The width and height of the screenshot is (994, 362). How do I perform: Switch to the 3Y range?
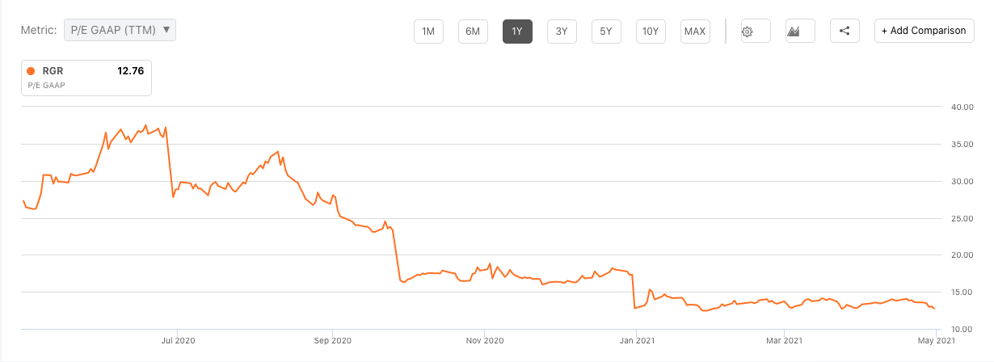(562, 32)
